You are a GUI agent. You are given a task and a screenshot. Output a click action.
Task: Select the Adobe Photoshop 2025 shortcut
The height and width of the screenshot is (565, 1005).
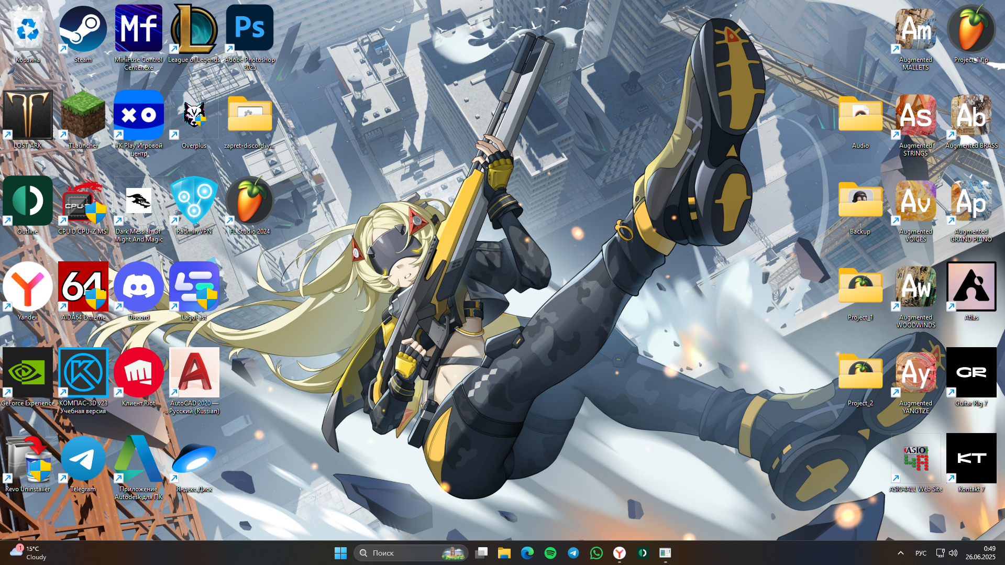point(250,38)
